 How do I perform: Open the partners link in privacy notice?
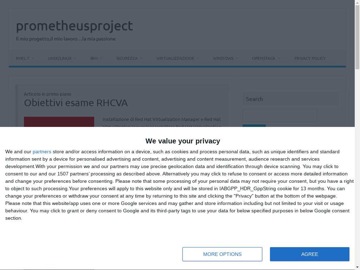(x=42, y=152)
